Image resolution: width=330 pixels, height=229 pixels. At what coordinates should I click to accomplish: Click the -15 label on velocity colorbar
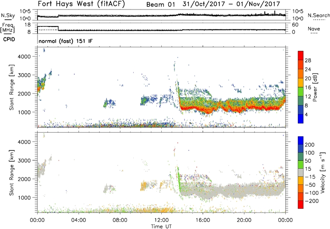pyautogui.click(x=310, y=177)
